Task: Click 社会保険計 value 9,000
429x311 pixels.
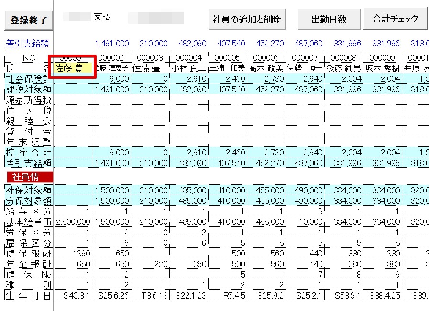Action: coord(111,79)
